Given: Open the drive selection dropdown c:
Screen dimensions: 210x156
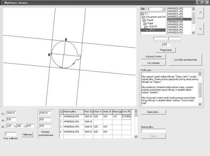Looking at the screenshot, I should 164,9.
